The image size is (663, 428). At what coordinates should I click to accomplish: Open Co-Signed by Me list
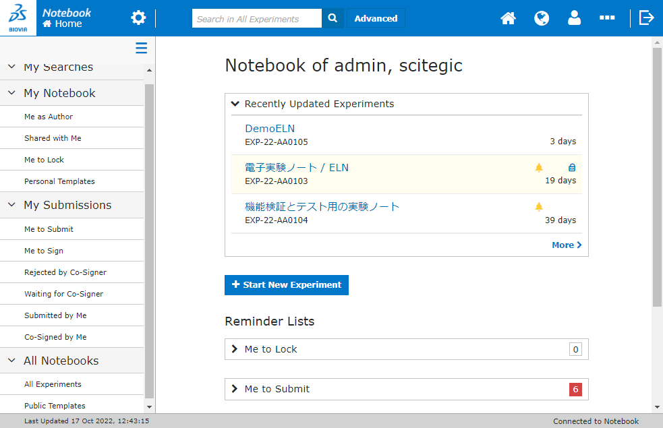point(72,337)
